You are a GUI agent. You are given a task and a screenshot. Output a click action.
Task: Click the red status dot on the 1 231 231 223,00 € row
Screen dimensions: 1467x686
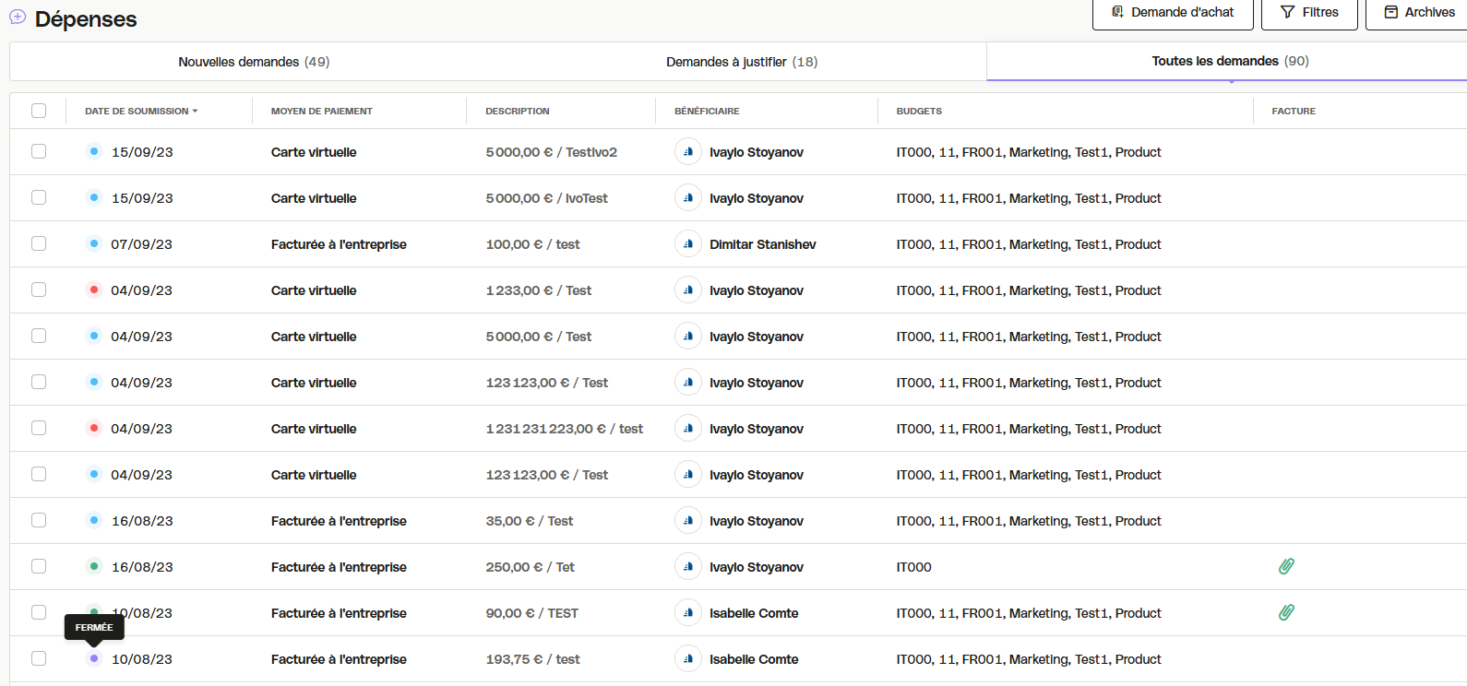(94, 428)
